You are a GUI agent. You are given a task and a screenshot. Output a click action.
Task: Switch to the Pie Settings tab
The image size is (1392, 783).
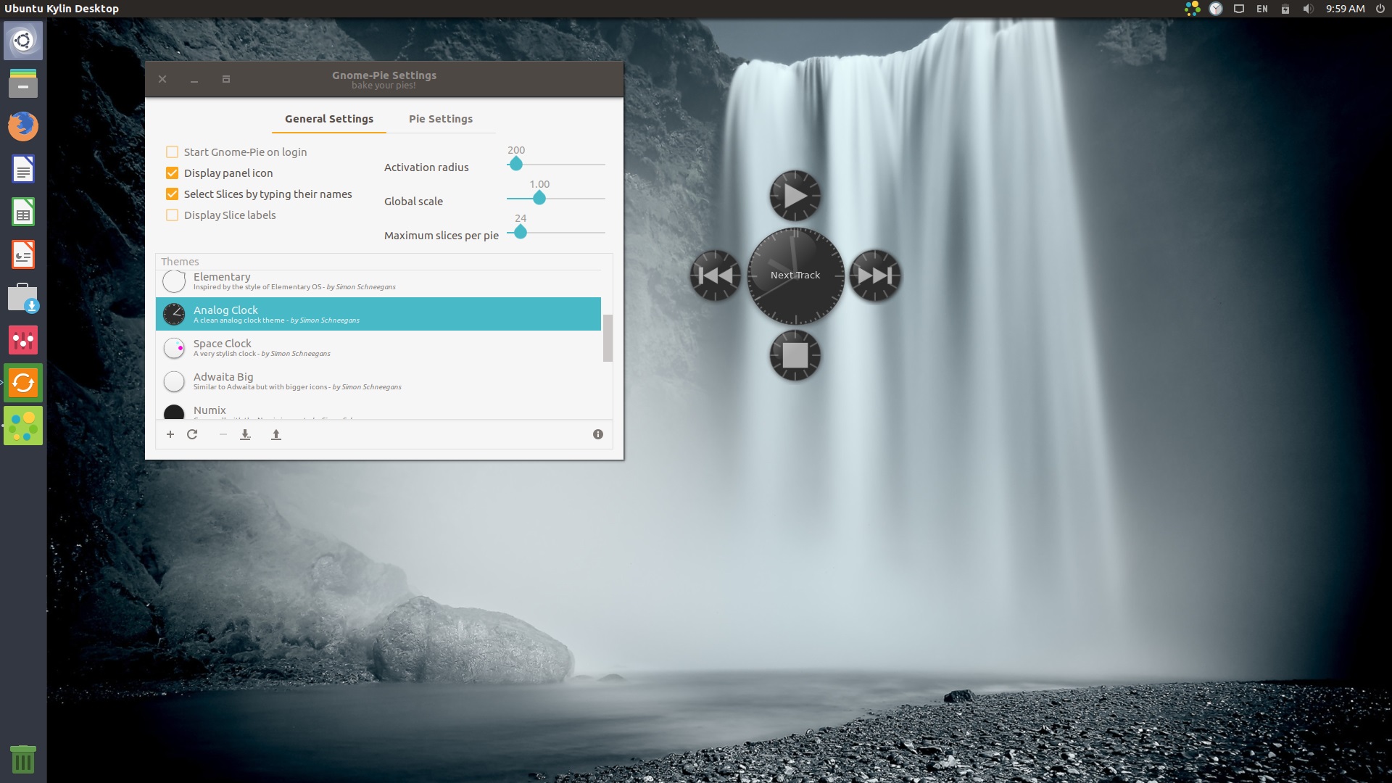(441, 118)
